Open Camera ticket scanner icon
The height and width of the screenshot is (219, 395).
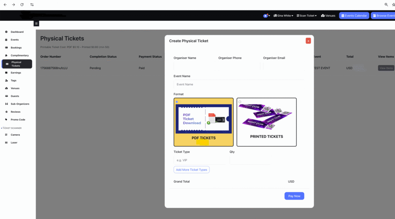point(6,135)
